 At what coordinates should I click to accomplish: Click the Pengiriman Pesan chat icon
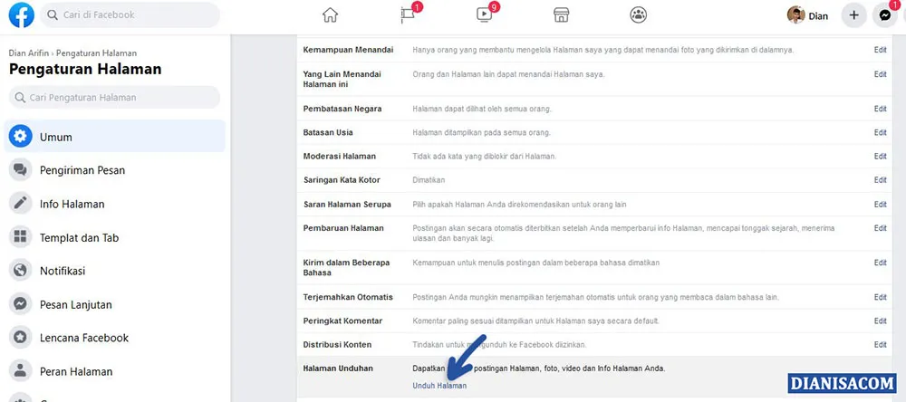[20, 170]
